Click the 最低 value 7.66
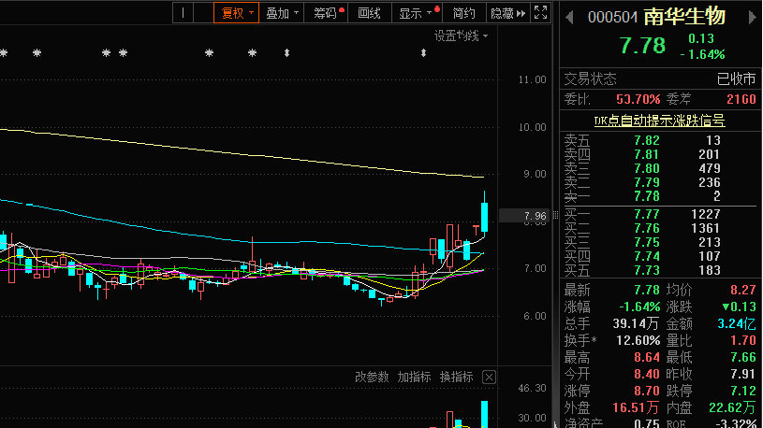This screenshot has height=428, width=763. click(x=743, y=358)
